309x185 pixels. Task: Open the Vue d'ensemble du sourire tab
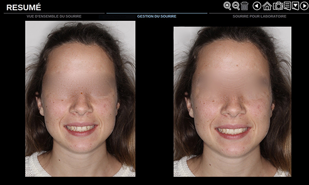(54, 16)
